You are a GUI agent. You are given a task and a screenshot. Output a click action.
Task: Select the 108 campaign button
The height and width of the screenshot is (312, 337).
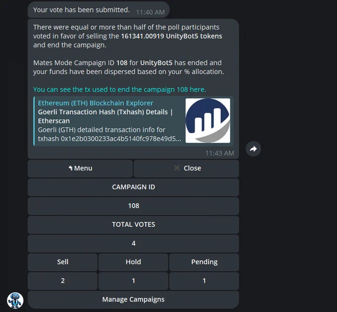point(133,206)
